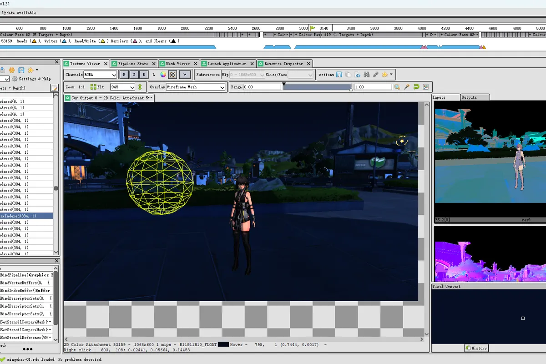Click the copy texture icon in Actions
The image size is (546, 364).
pyautogui.click(x=348, y=75)
